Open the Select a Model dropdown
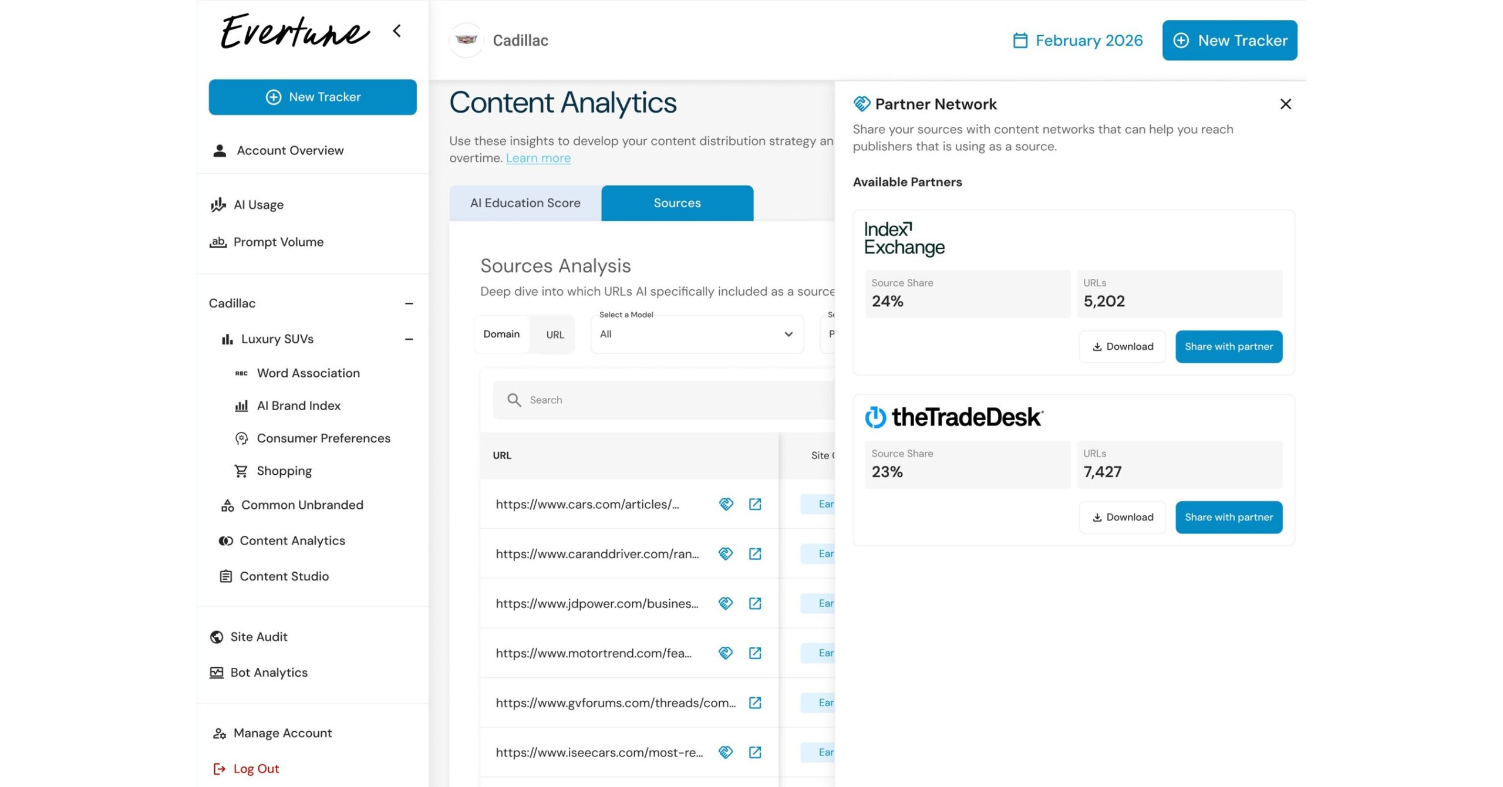The width and height of the screenshot is (1503, 787). 696,334
